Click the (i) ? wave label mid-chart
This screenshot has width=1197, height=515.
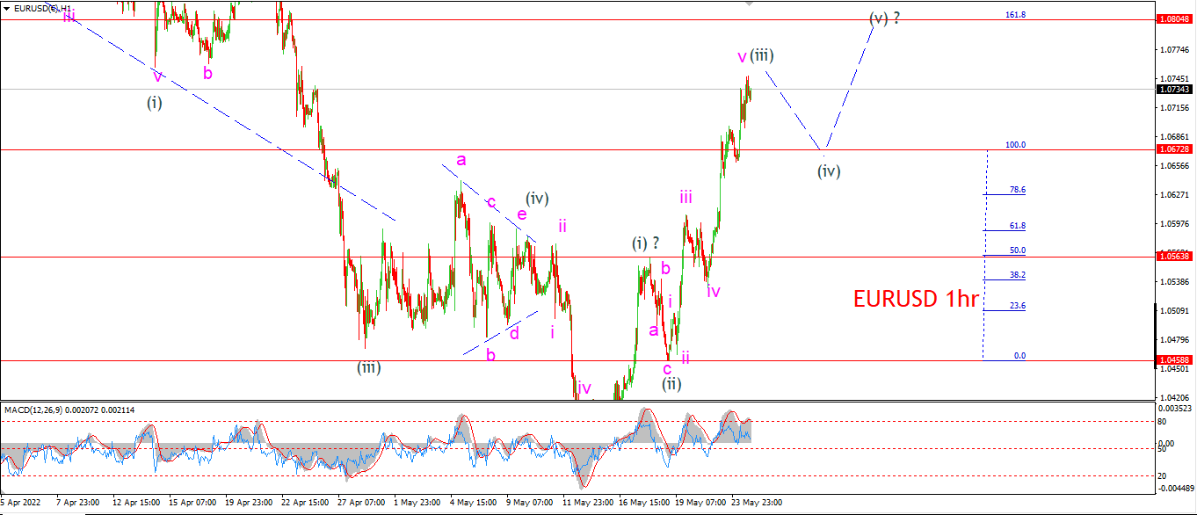[645, 243]
